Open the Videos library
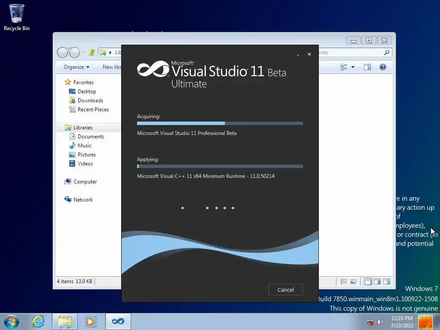Image resolution: width=440 pixels, height=330 pixels. pos(85,164)
